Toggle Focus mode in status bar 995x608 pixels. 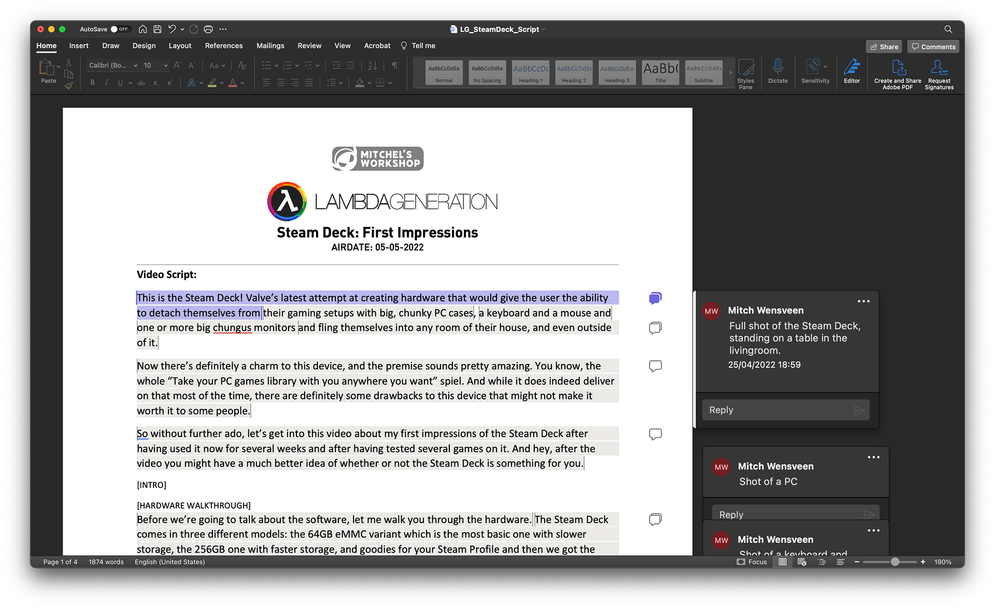(751, 562)
